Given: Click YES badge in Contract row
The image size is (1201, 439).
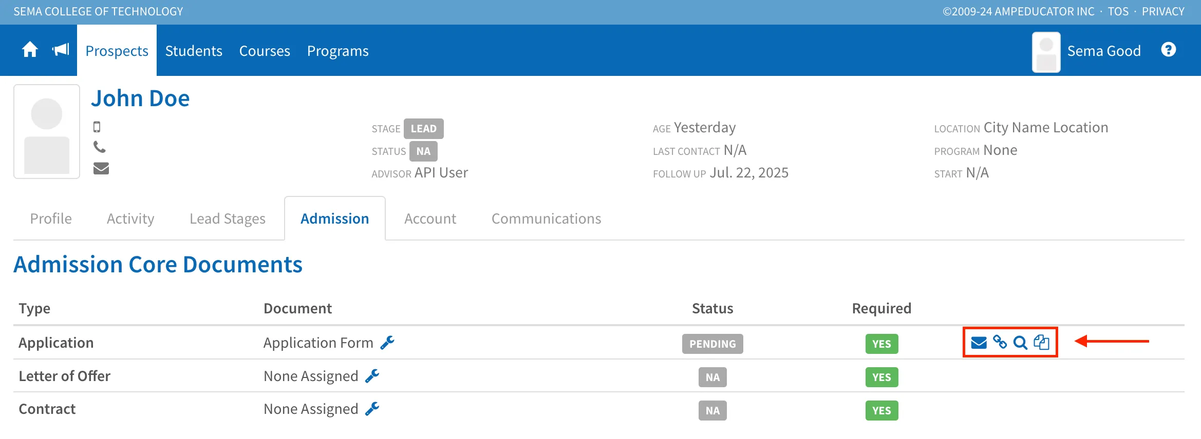Looking at the screenshot, I should (881, 410).
